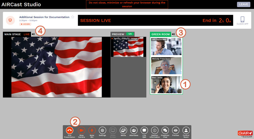Open Presenter Chat
The height and width of the screenshot is (139, 254).
(x=165, y=130)
